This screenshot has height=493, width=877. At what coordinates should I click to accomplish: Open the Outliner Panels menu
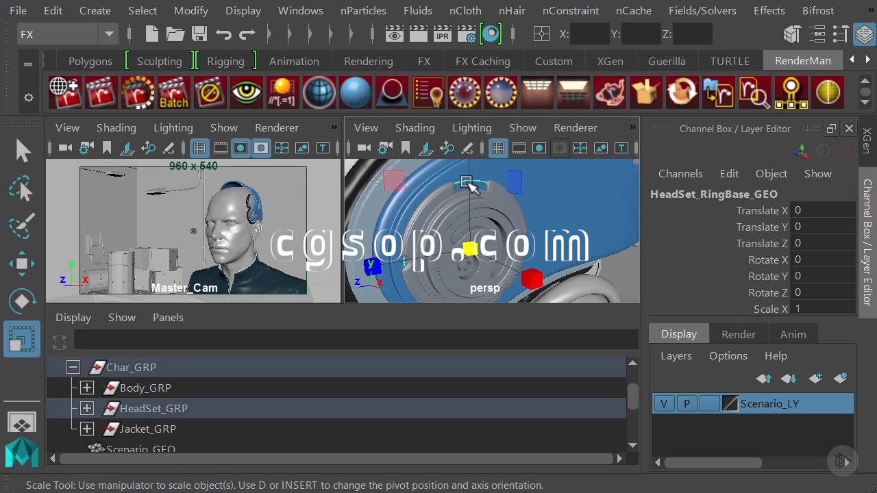tap(168, 318)
